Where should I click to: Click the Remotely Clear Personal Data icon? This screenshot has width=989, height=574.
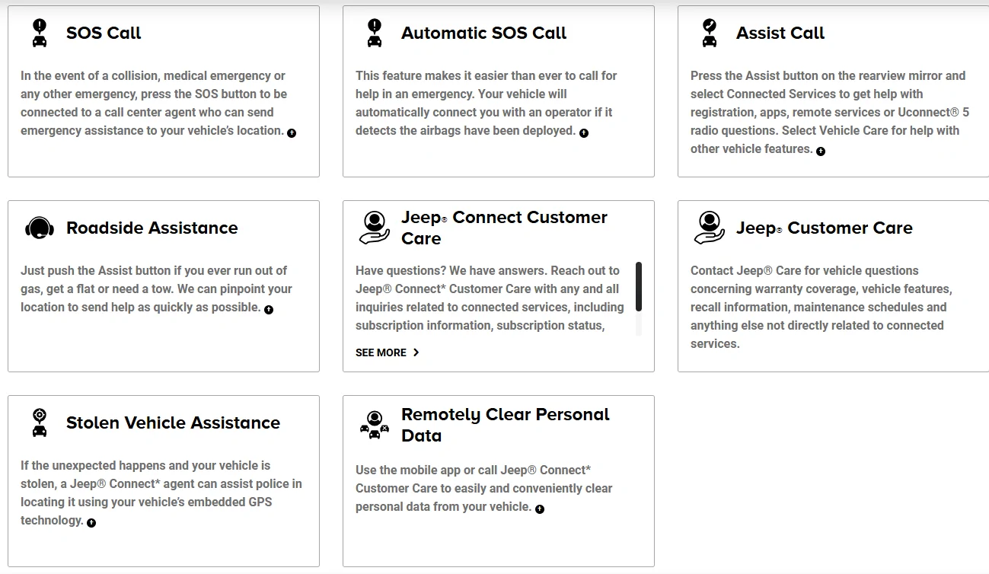[374, 425]
